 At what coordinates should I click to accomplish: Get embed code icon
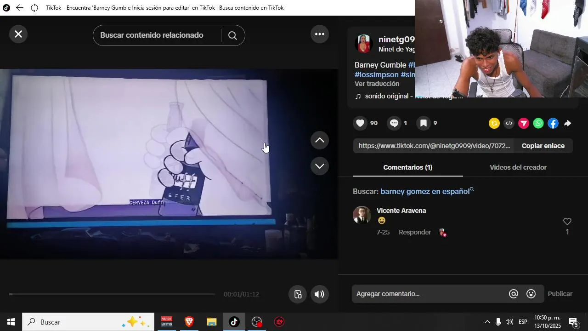click(509, 123)
